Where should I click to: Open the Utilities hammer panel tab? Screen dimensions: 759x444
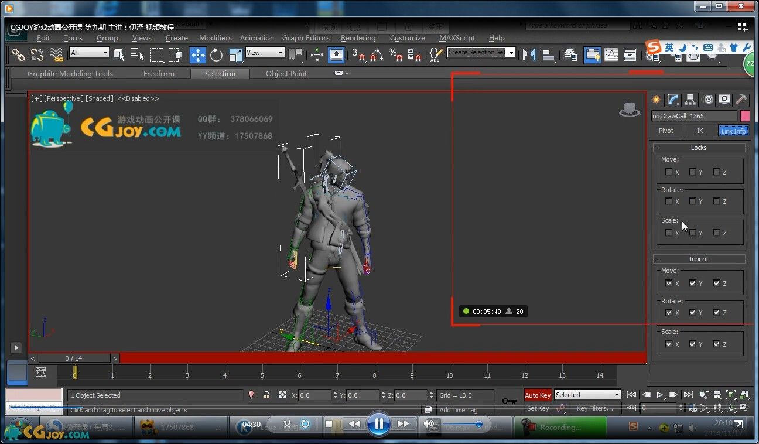pyautogui.click(x=741, y=99)
